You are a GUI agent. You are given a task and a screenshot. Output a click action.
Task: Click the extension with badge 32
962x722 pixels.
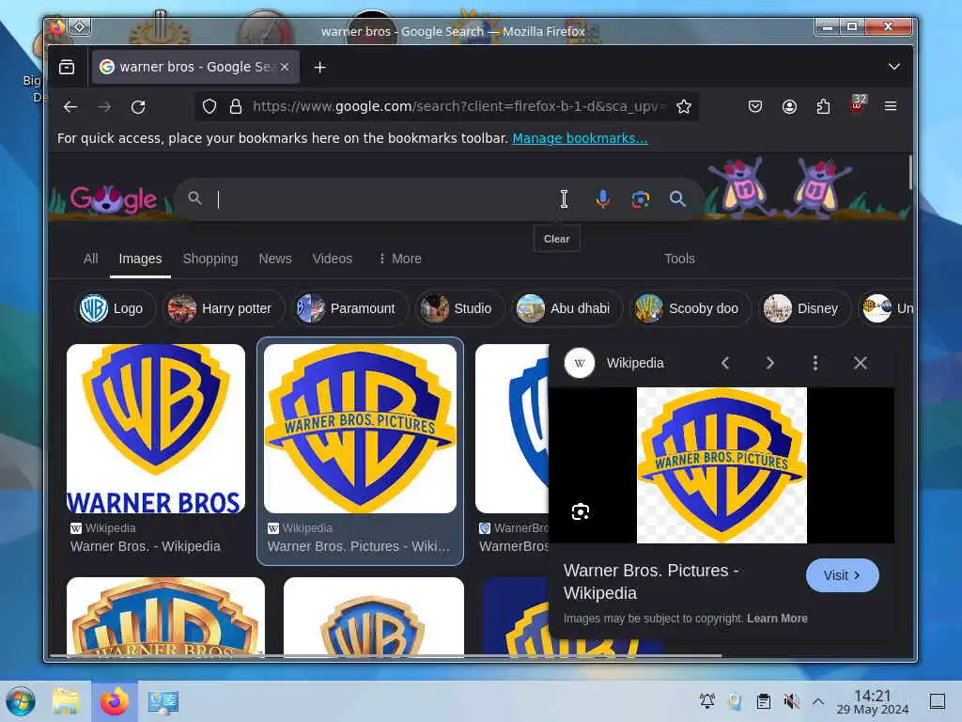[x=858, y=104]
